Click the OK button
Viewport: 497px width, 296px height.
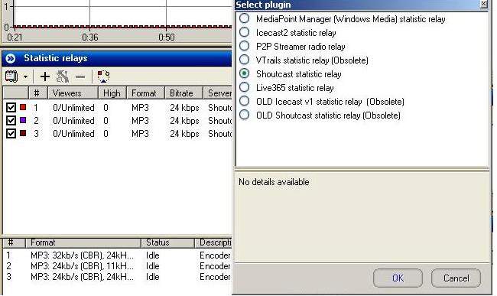pyautogui.click(x=398, y=278)
